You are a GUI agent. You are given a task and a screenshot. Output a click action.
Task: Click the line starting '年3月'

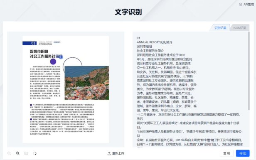point(165,59)
